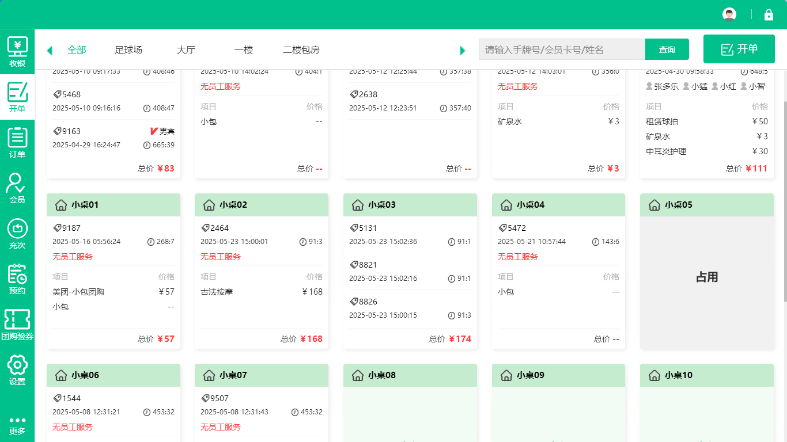Click the home icon on 小桌05 card

[654, 205]
